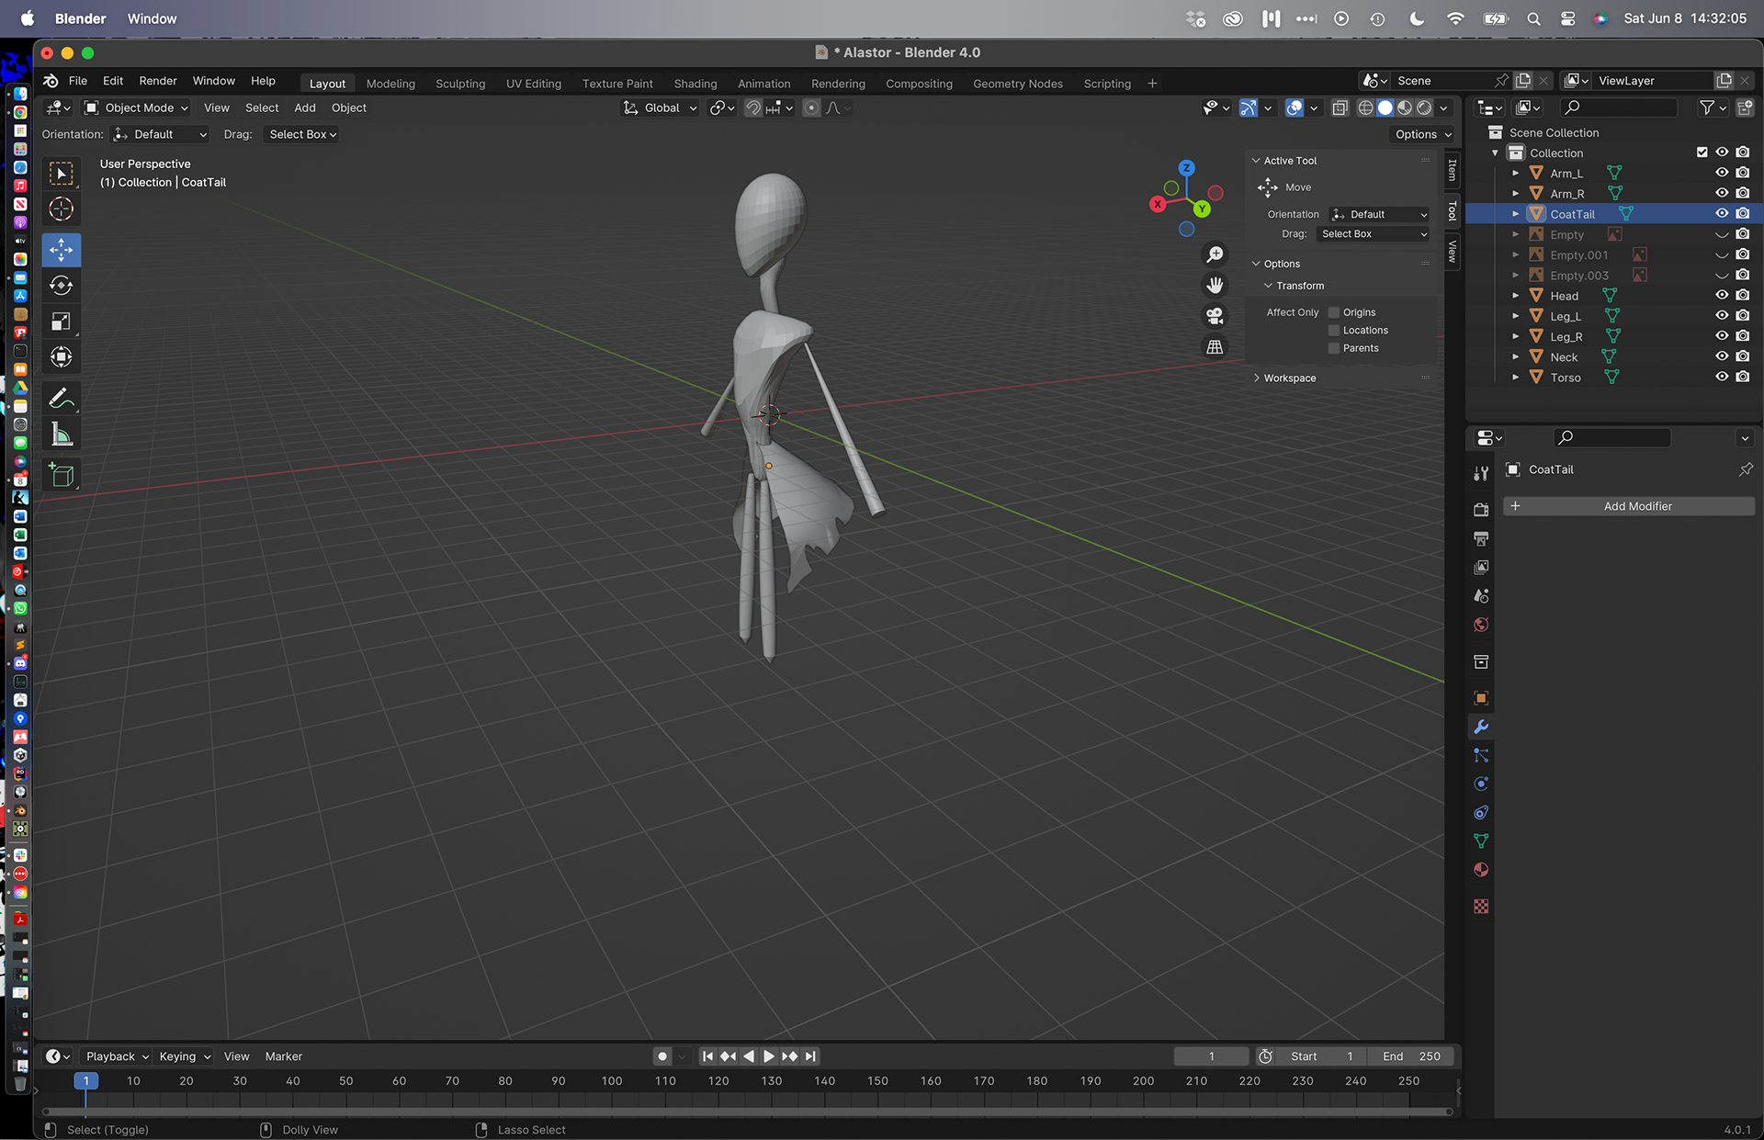
Task: Toggle camera view icon
Action: click(1215, 317)
